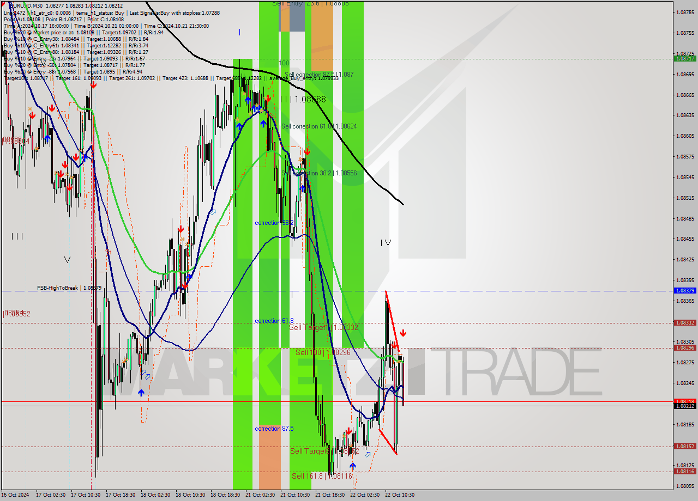
Task: Click the '18 Oct 02:30' time axis label
Action: pos(154,495)
